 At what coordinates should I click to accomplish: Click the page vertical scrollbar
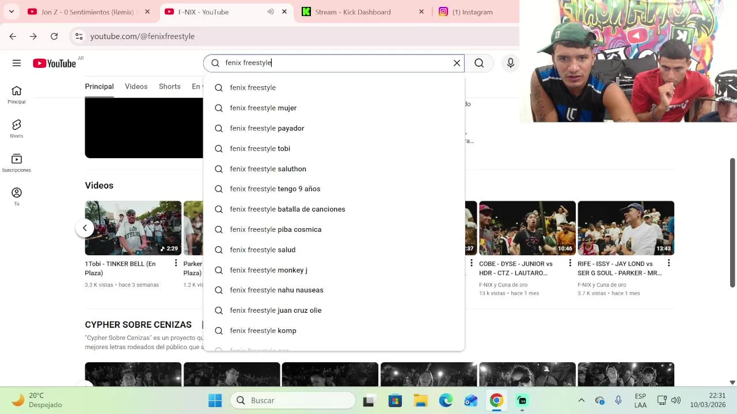pos(732,223)
